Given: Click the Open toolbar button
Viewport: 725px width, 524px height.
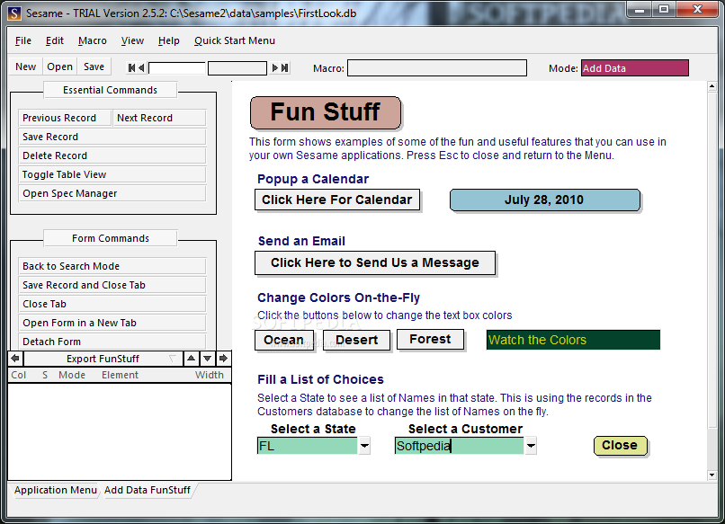Looking at the screenshot, I should [59, 67].
